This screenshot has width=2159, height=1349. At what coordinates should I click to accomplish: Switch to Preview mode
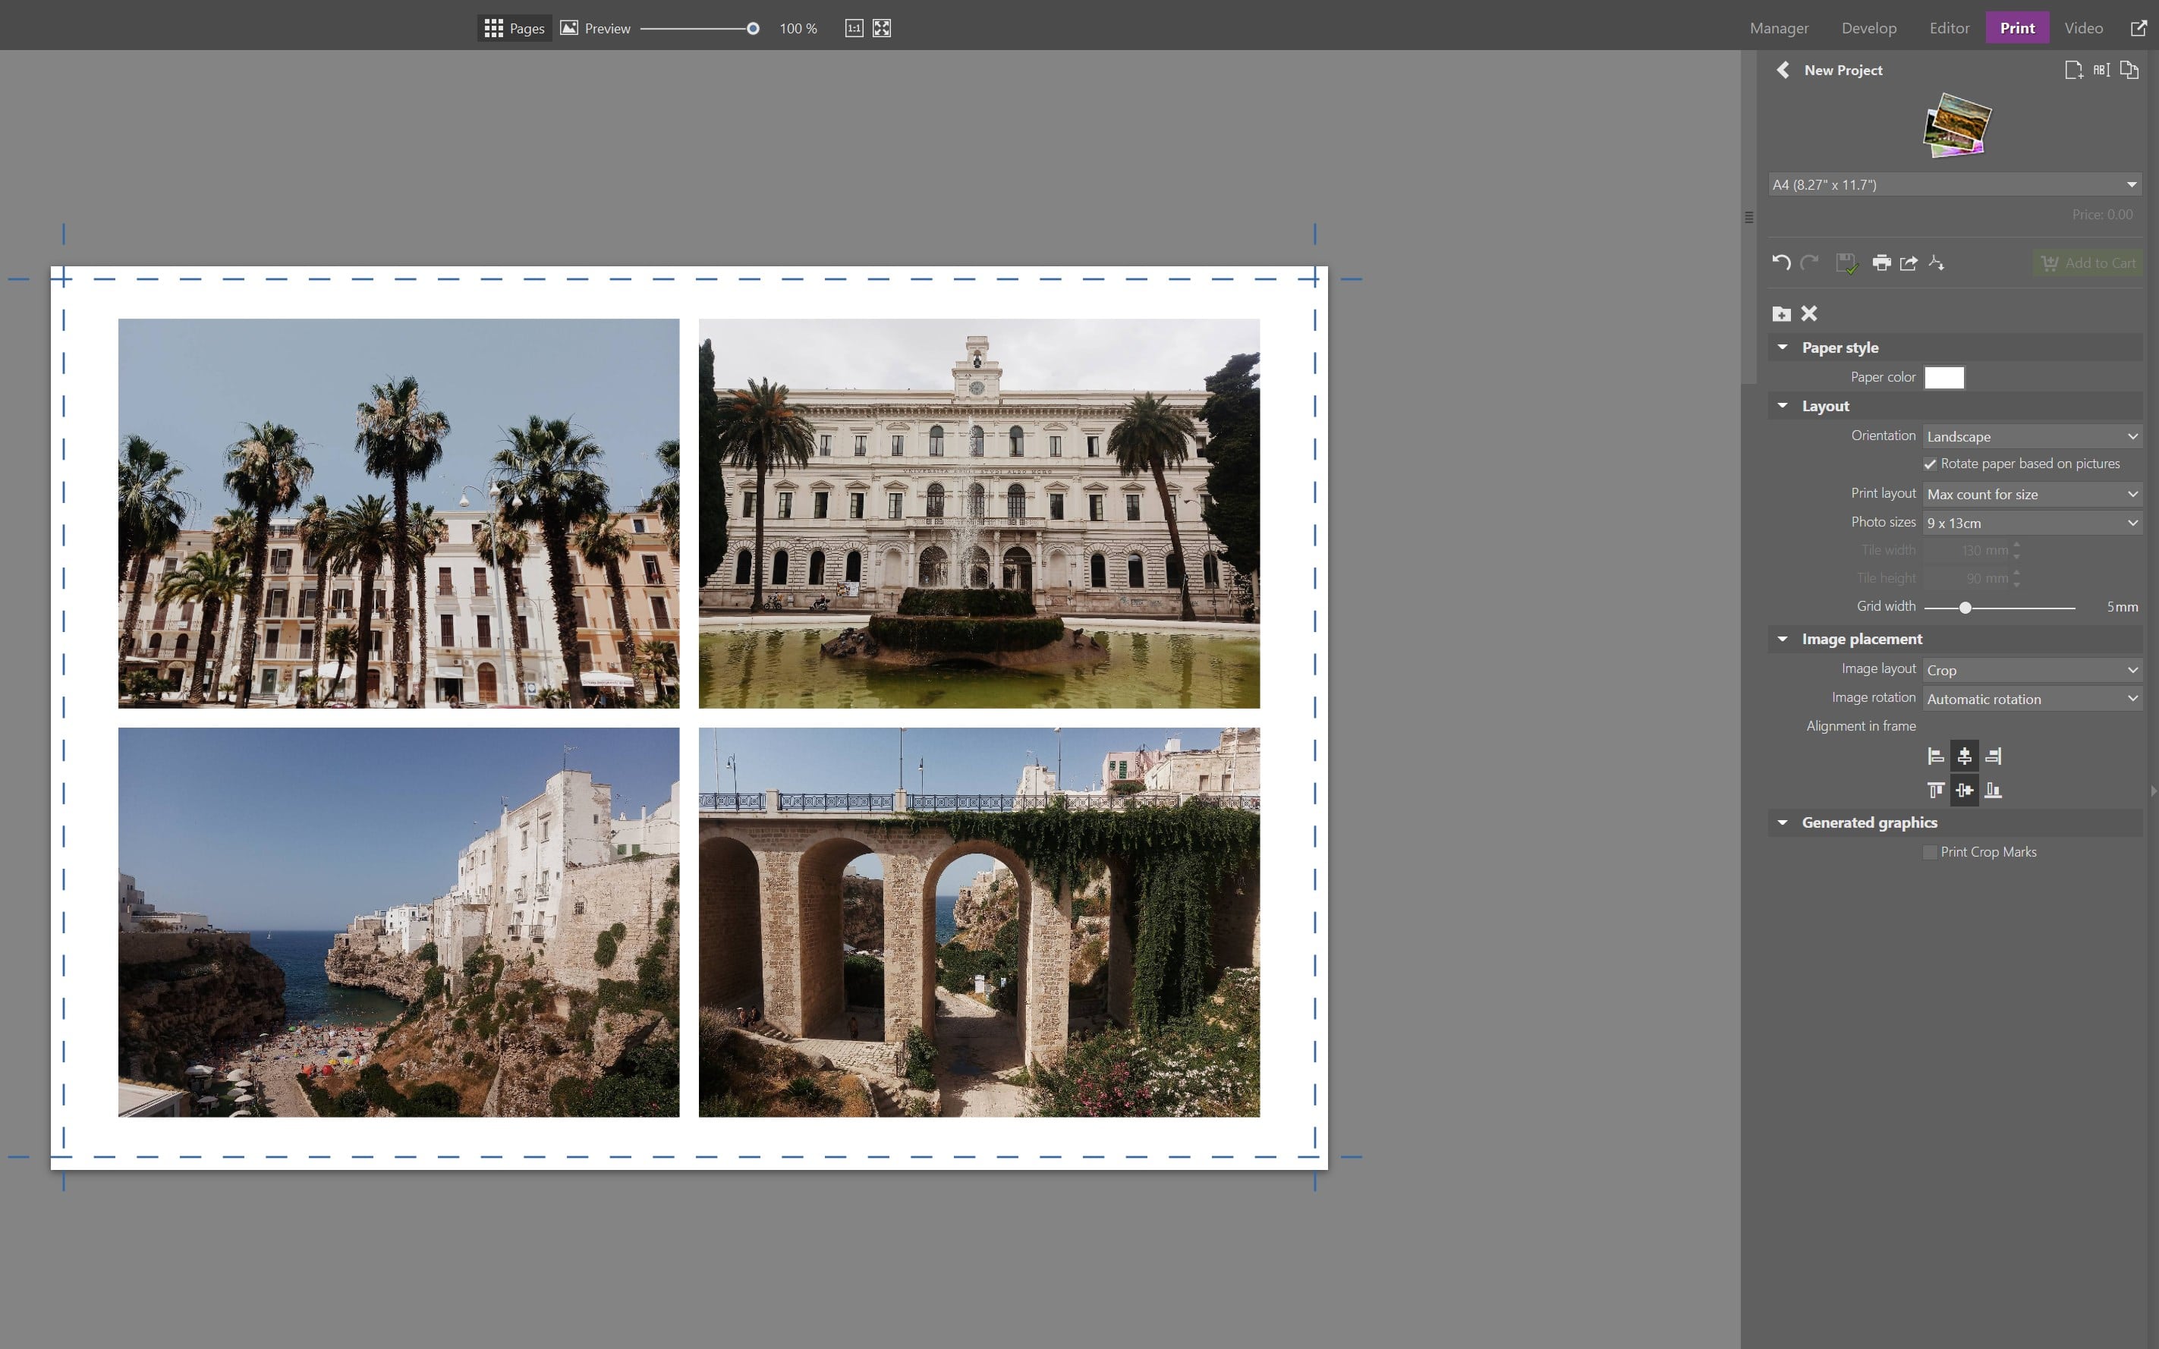[596, 27]
